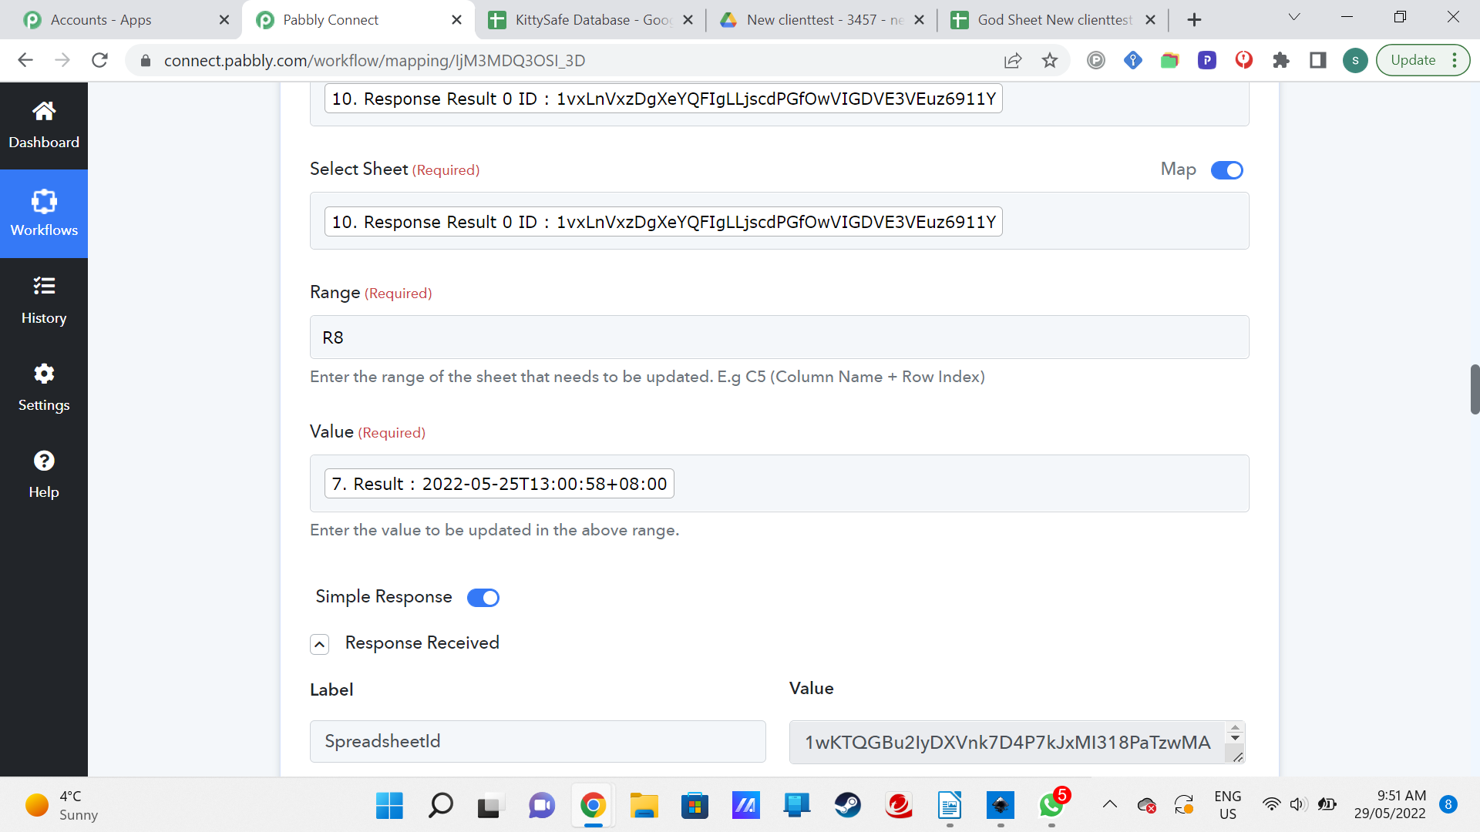Open the Help section icon

(x=44, y=461)
